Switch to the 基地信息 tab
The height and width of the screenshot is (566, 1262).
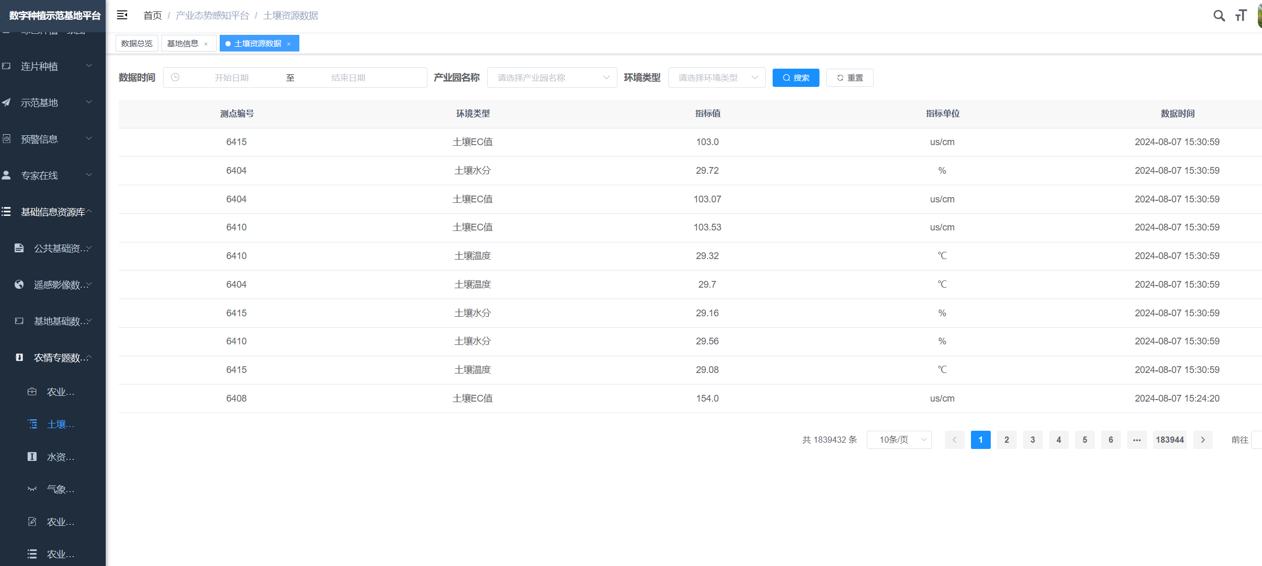click(x=183, y=43)
